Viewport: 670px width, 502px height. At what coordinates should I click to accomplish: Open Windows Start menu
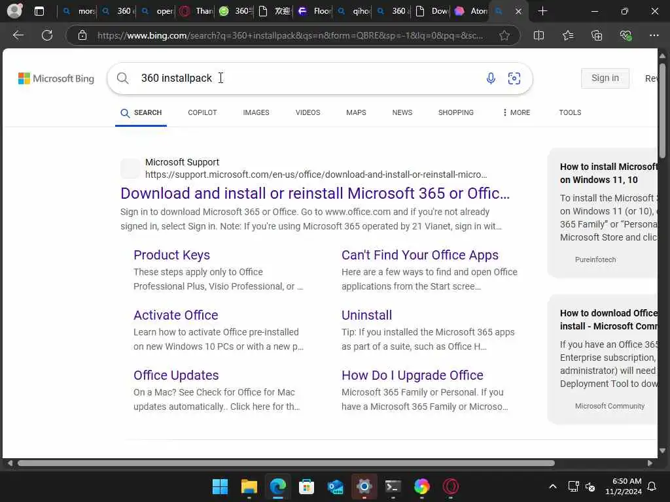pos(220,486)
